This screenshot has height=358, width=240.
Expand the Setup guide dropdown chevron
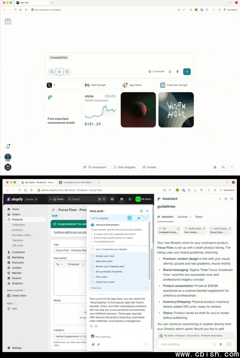[105, 211]
